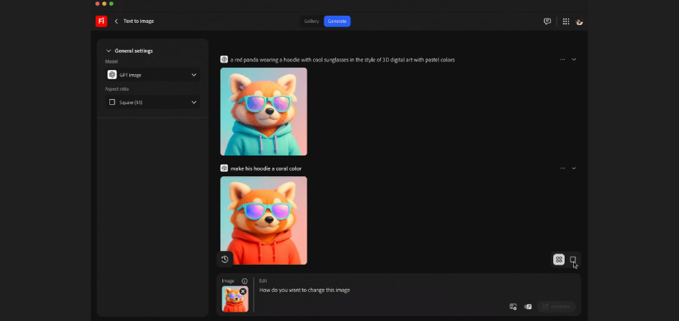Screen dimensions: 679x321
Task: Open the apps grid launcher icon
Action: [566, 21]
